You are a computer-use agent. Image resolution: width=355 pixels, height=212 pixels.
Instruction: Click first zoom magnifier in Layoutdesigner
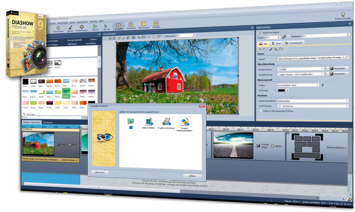119,38
